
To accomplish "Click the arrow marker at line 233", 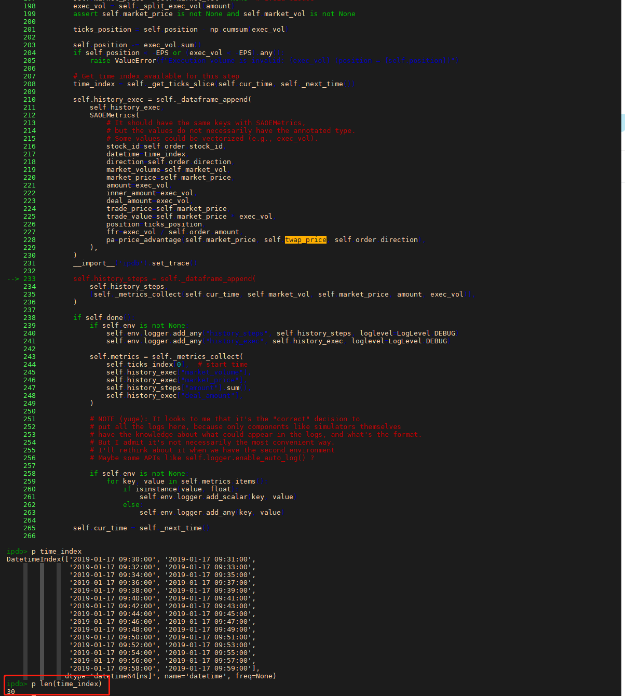I will point(14,279).
